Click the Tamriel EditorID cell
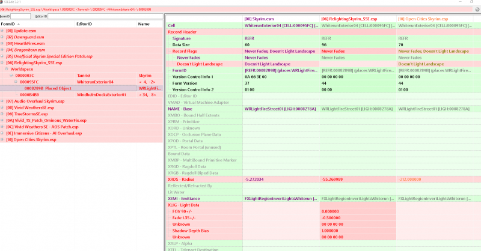481x251 pixels. 106,76
